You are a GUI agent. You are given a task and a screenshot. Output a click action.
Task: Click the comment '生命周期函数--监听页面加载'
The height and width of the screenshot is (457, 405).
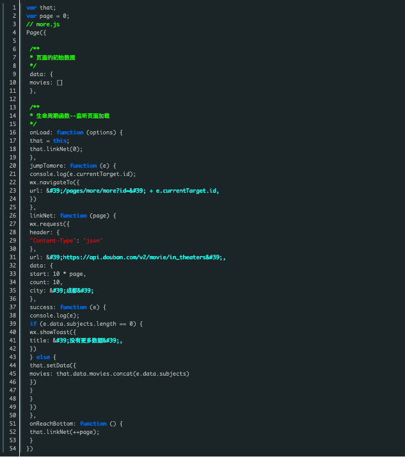click(72, 116)
